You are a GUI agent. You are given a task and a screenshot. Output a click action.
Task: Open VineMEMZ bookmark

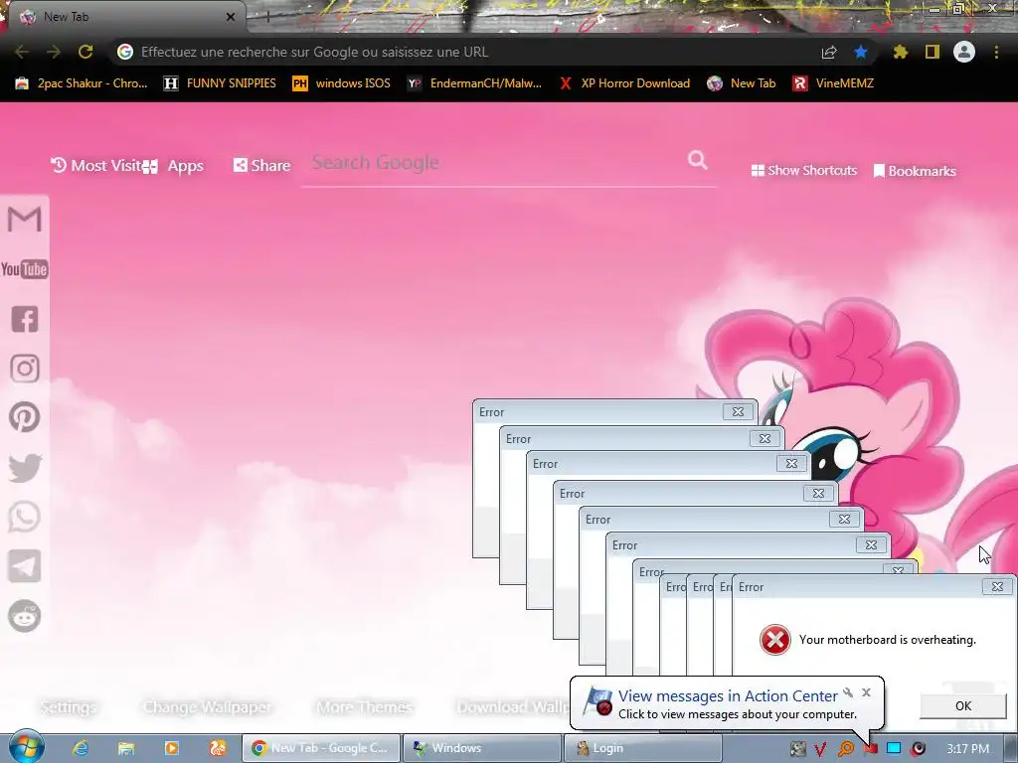coord(833,83)
